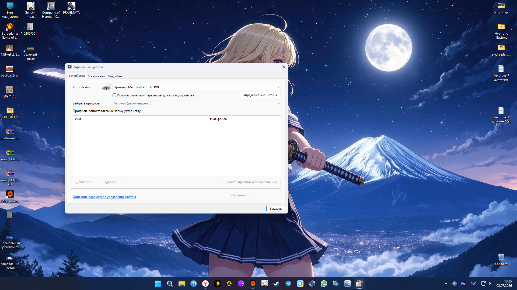Enable Использовать мои параметры для этого устройства checkbox
This screenshot has height=290, width=517.
pos(114,95)
